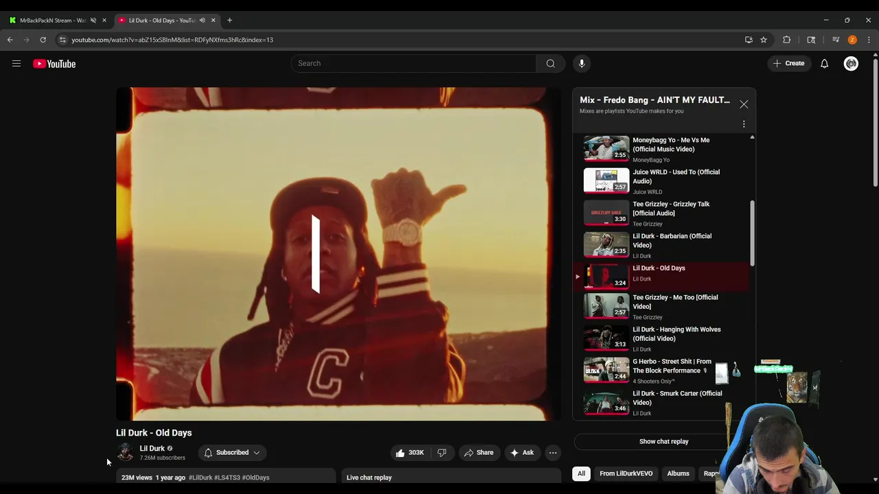Close the MrBackPackN Stream tab

(x=104, y=21)
